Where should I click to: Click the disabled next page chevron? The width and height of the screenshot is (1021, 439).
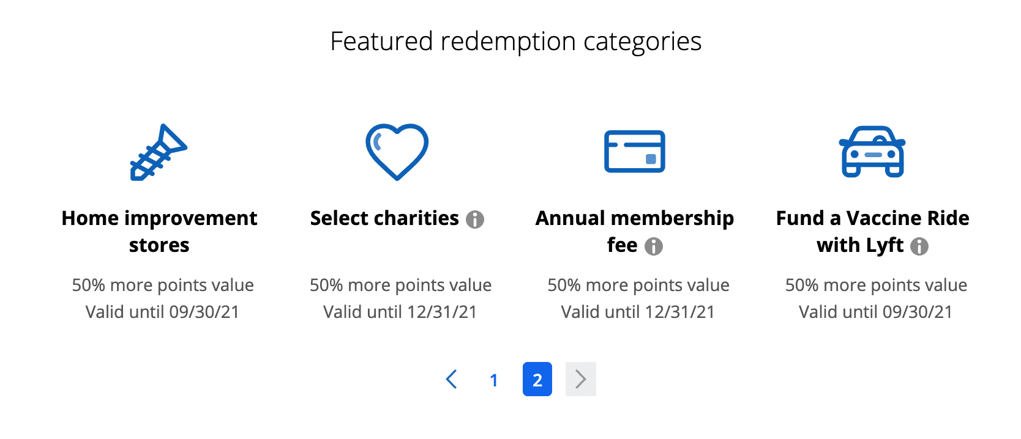[x=581, y=379]
